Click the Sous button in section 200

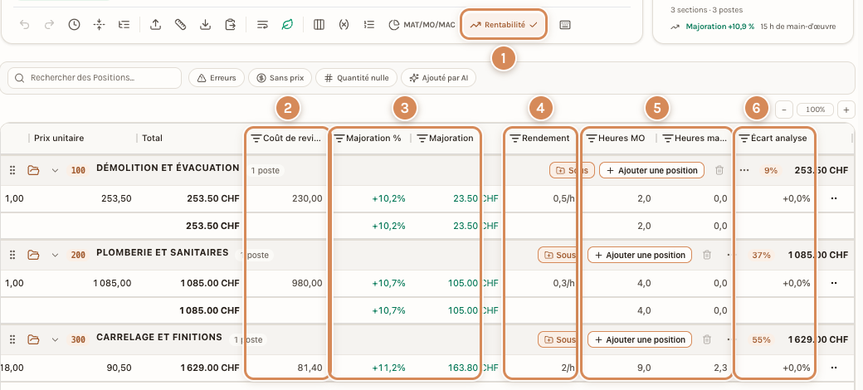pyautogui.click(x=558, y=255)
